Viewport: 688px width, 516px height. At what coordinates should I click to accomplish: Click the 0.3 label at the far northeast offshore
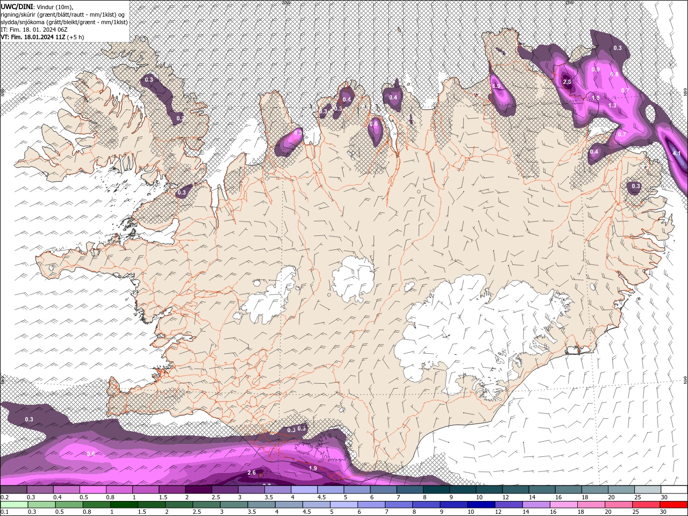click(x=618, y=48)
